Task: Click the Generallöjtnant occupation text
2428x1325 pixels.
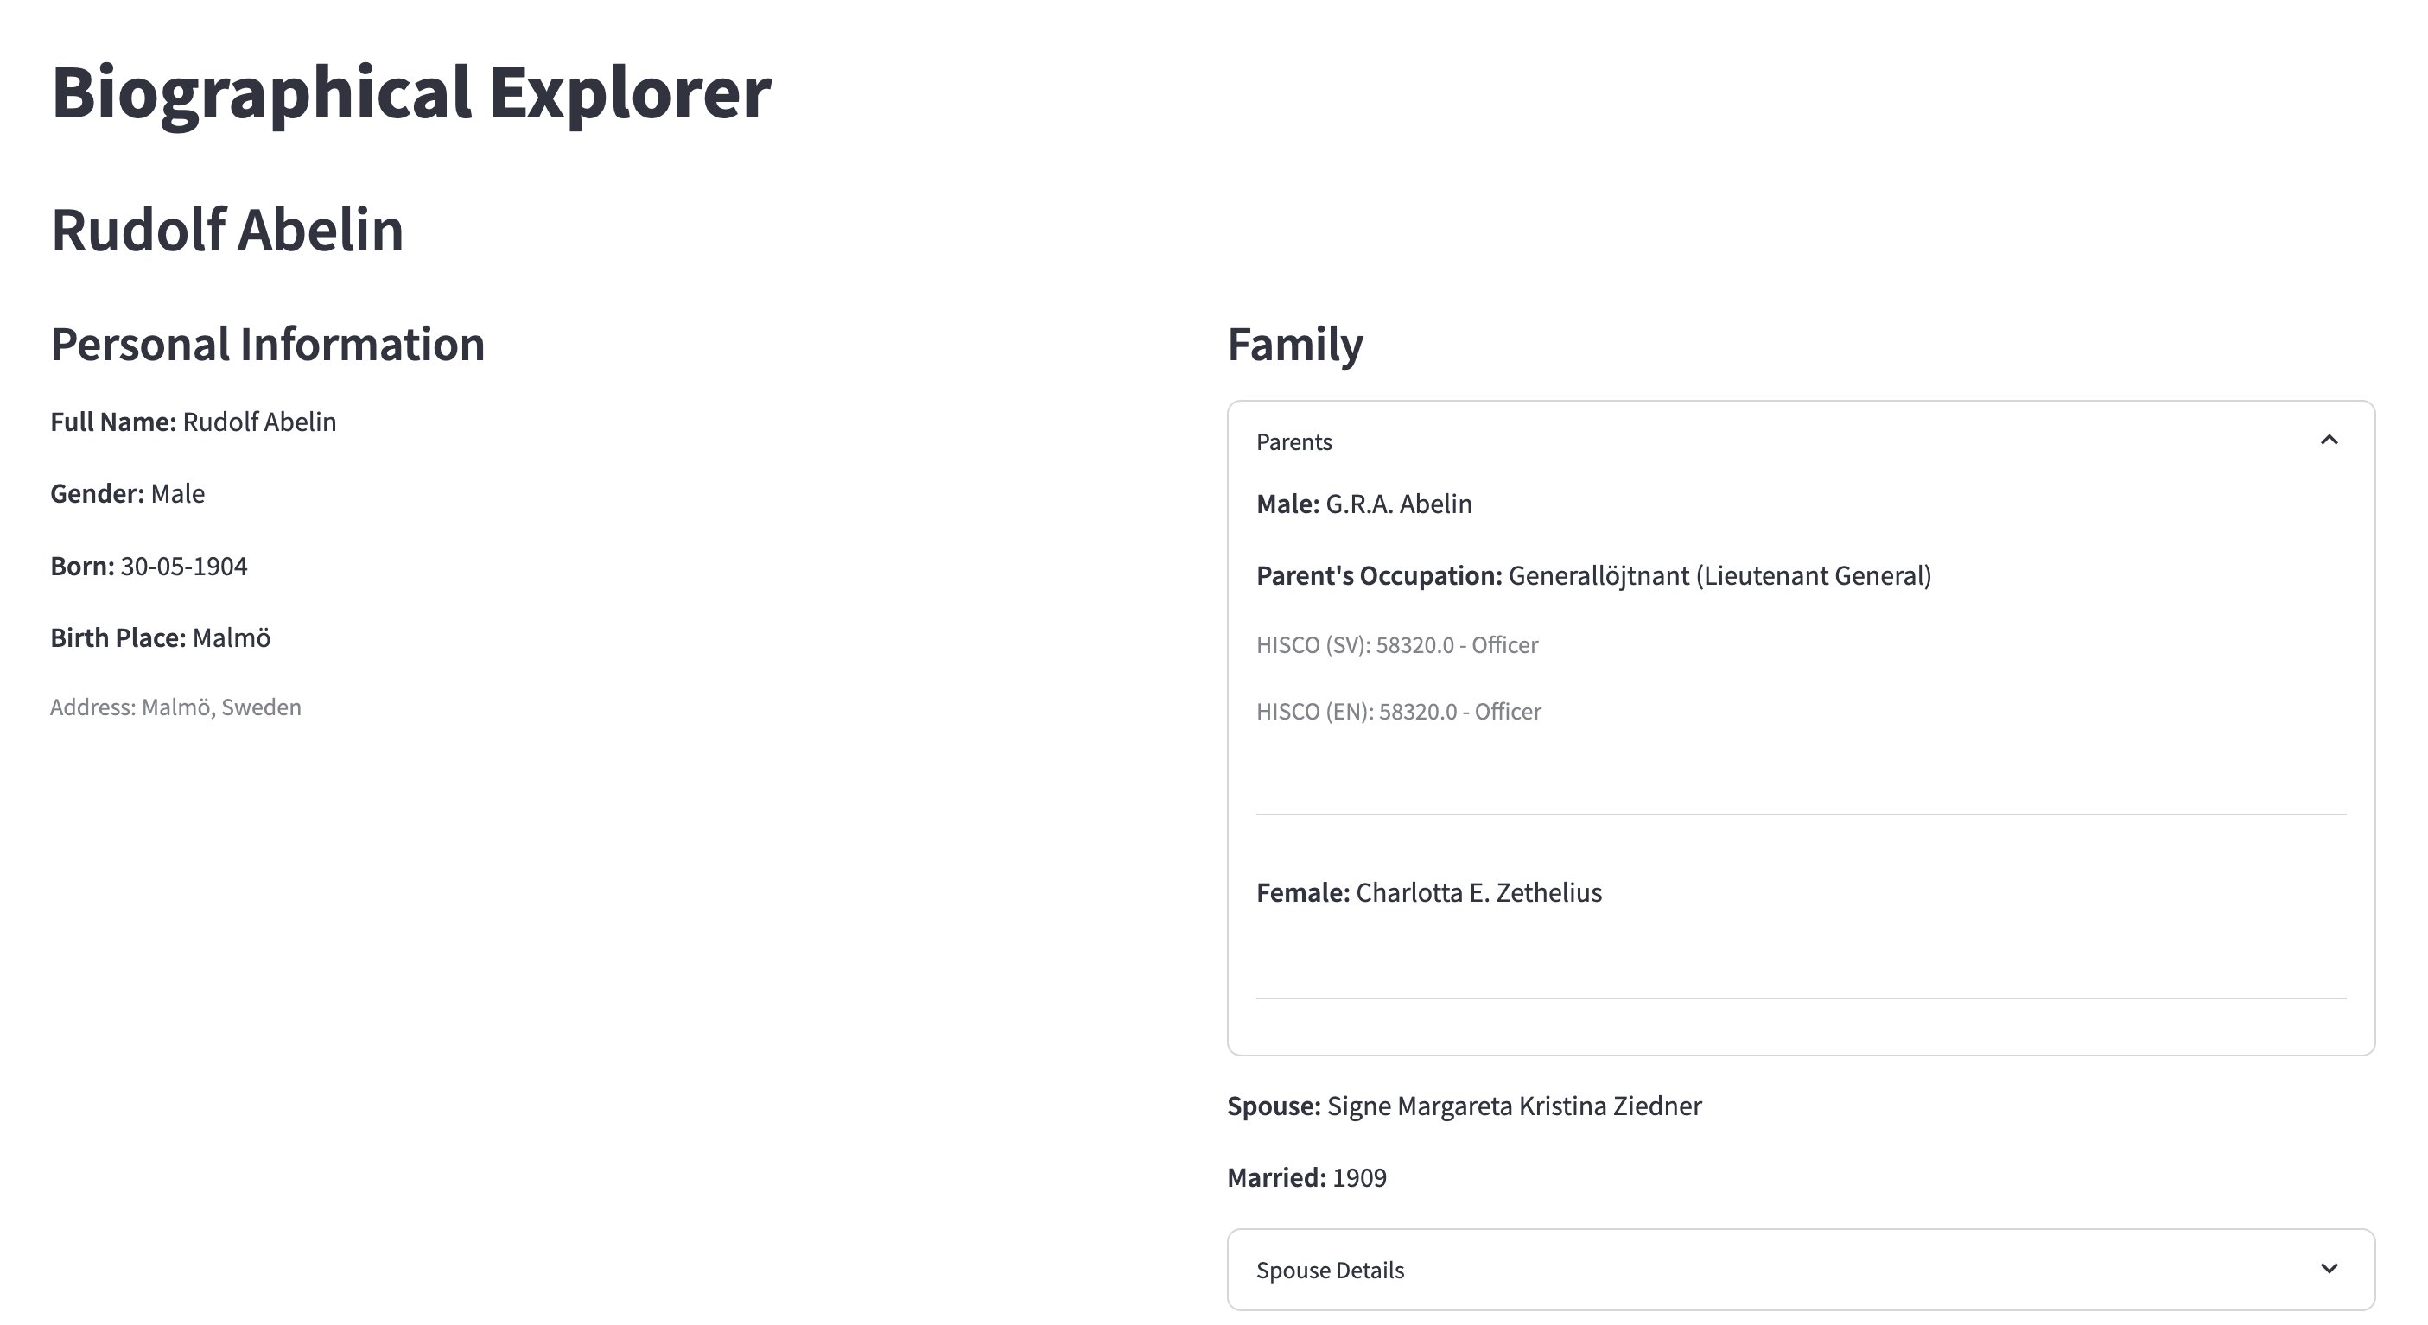Action: click(x=1719, y=576)
